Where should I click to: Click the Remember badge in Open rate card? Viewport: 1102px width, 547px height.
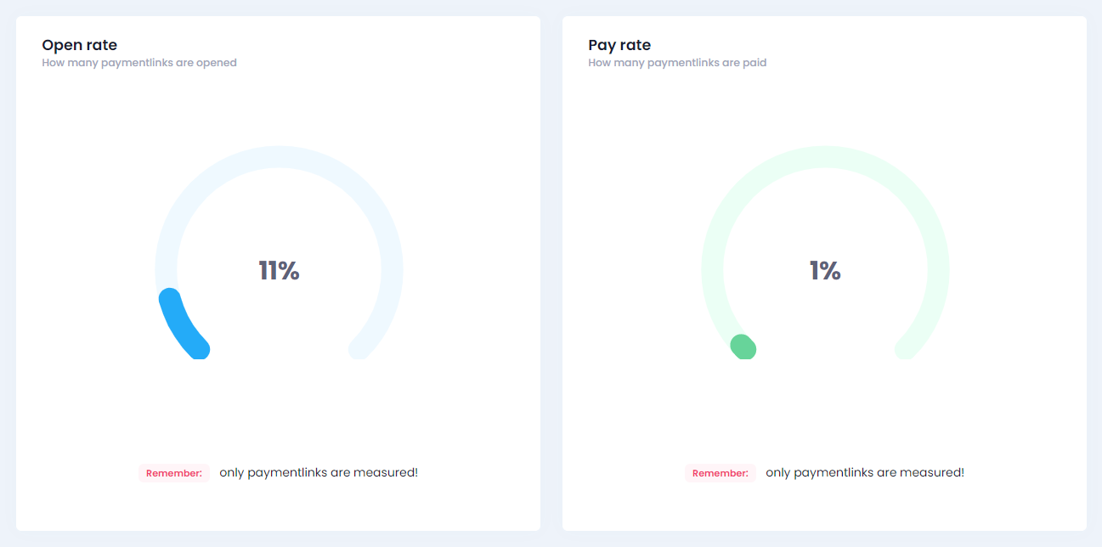tap(174, 473)
